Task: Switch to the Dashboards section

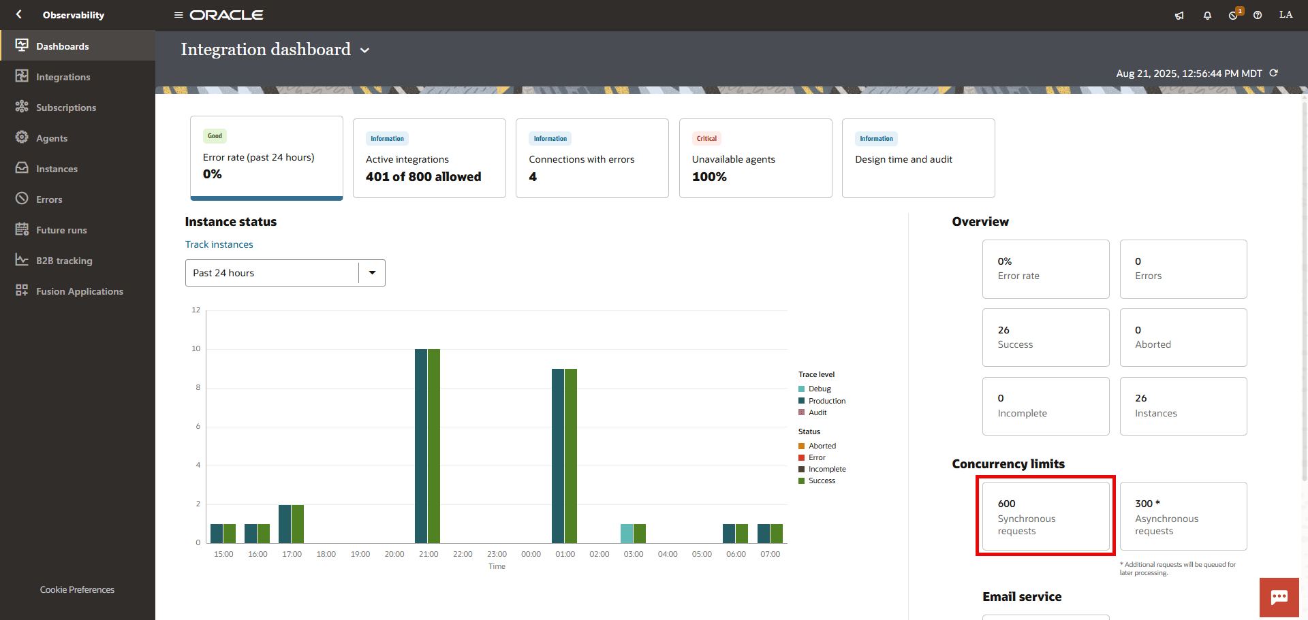Action: tap(63, 46)
